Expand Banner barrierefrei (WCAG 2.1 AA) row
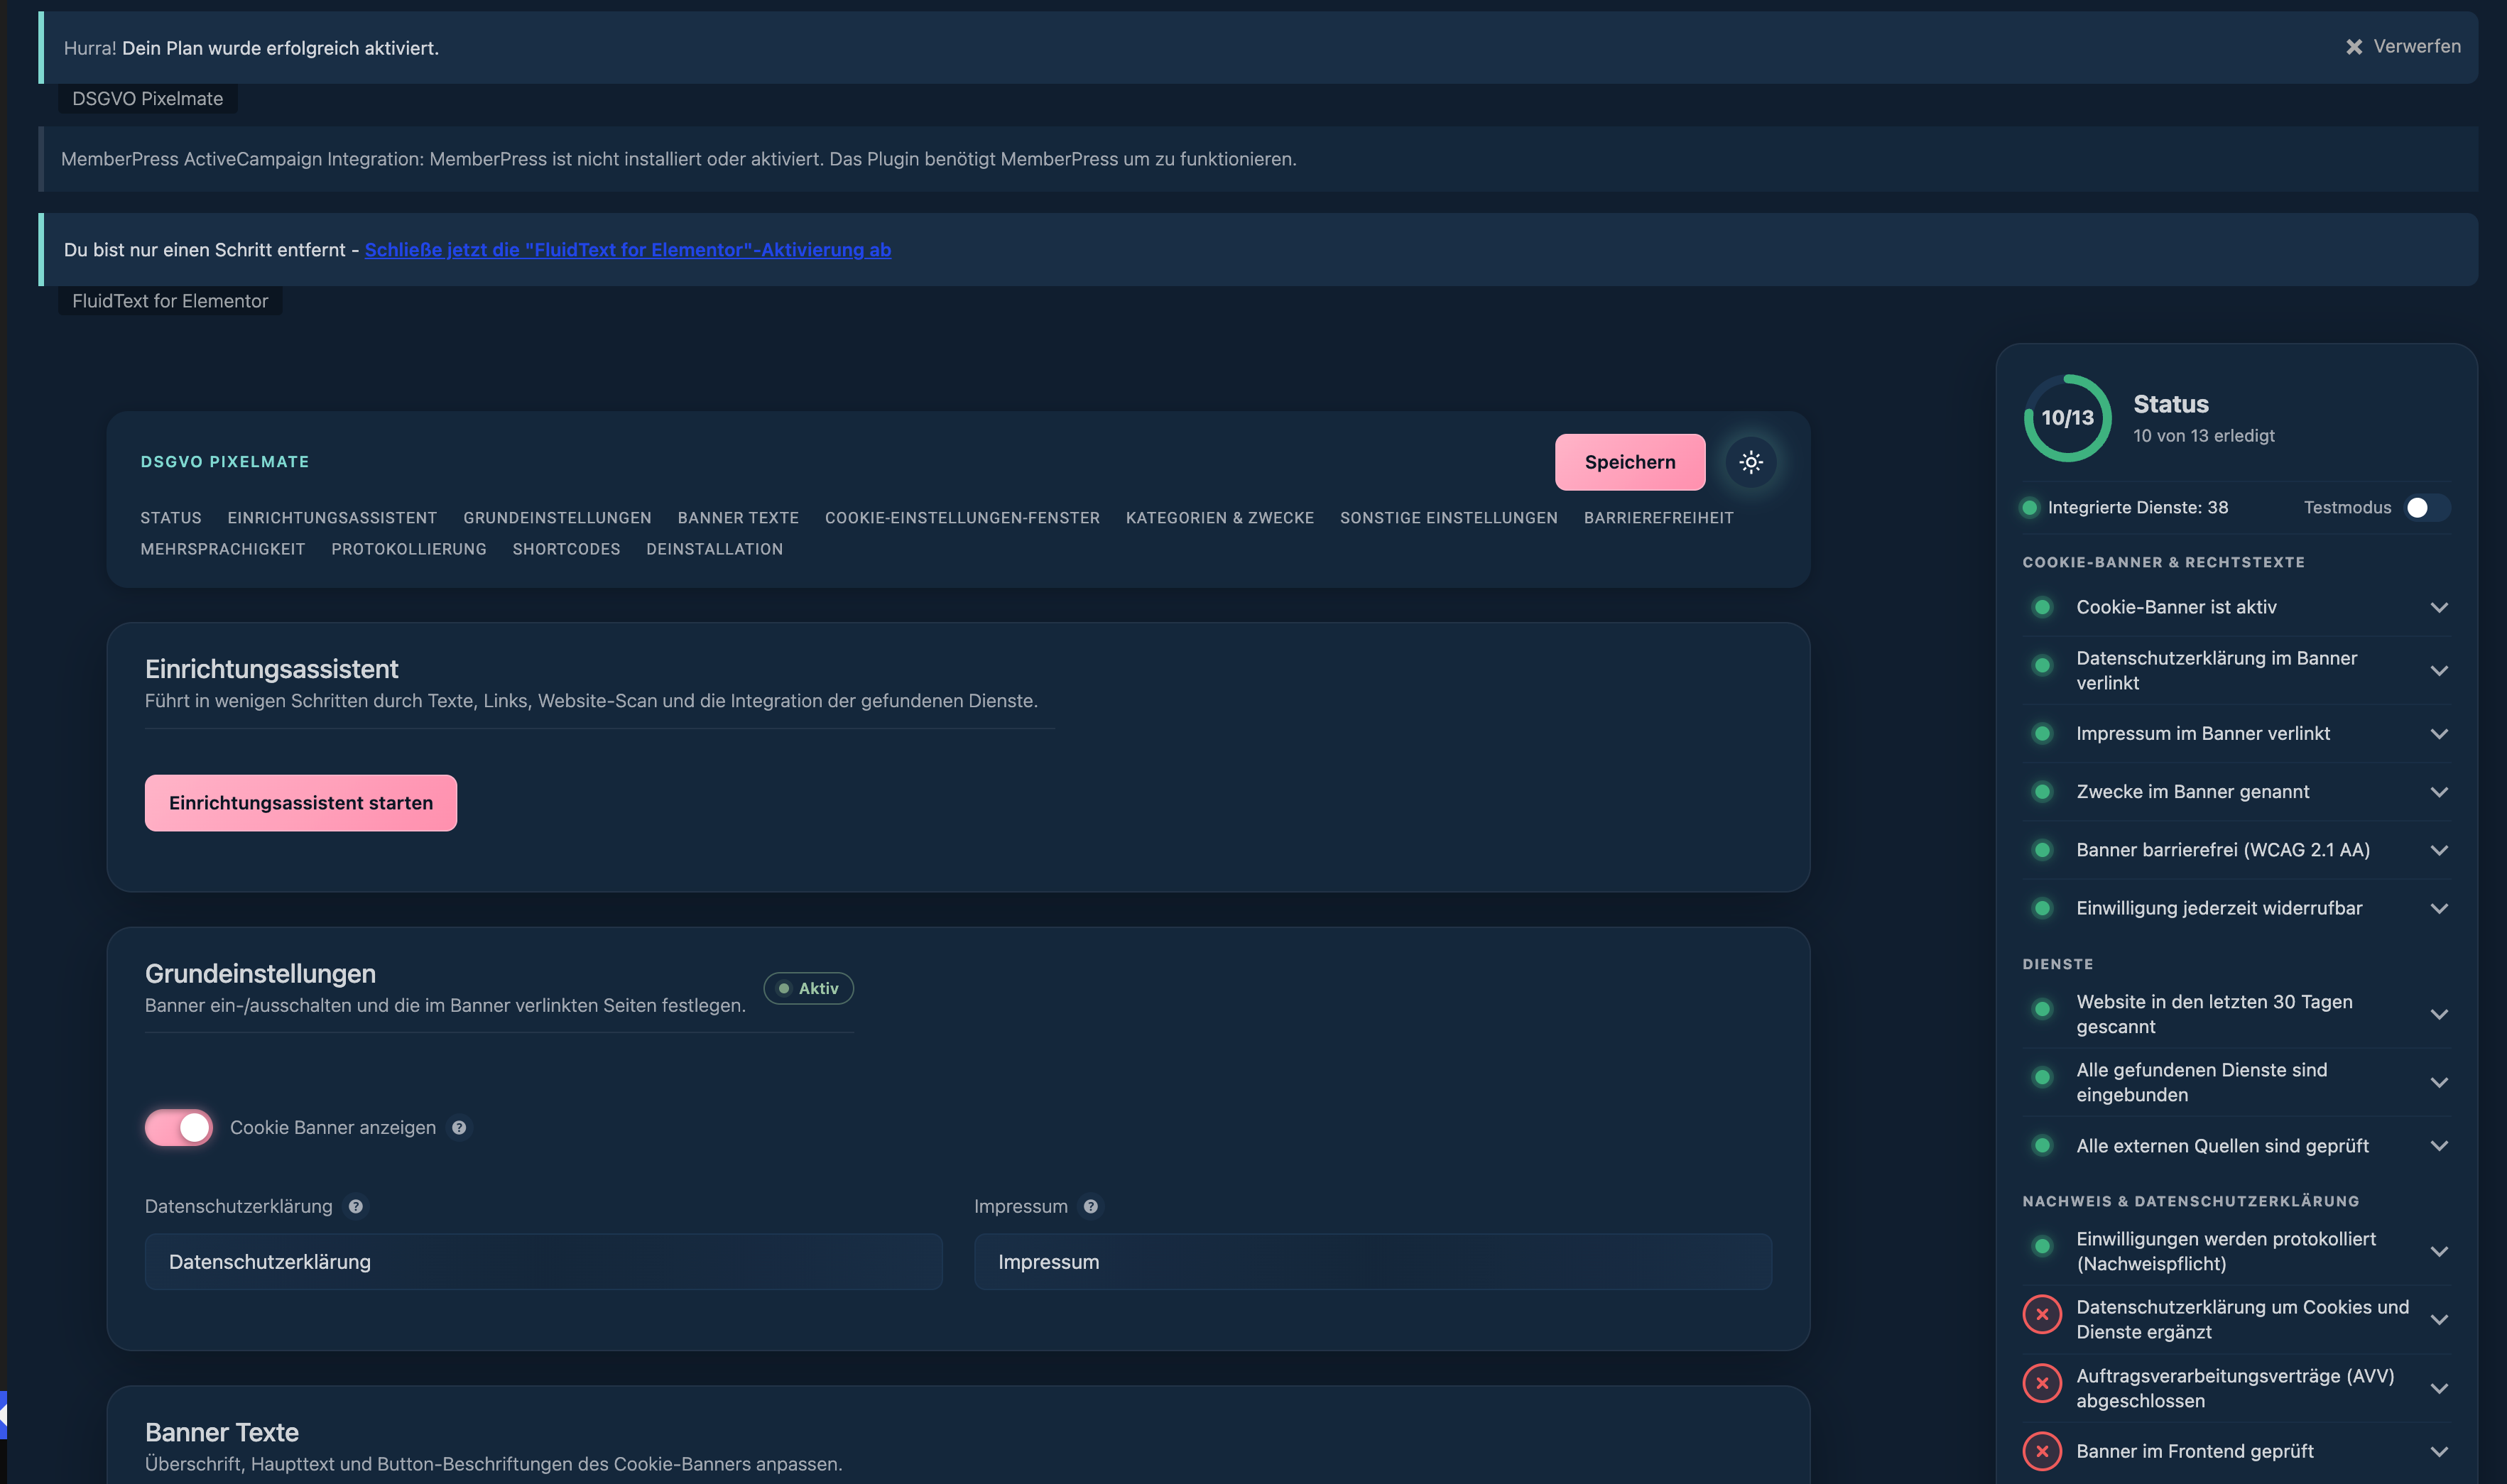 (2439, 850)
